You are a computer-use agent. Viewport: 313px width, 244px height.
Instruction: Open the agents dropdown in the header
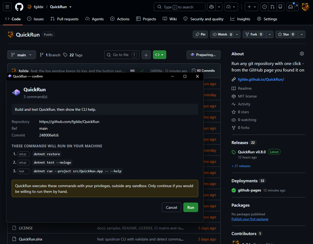point(231,7)
